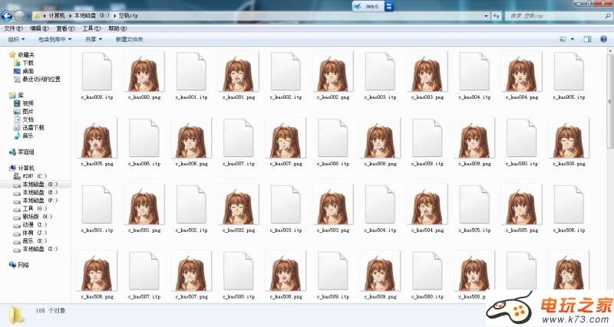The image size is (614, 327).
Task: Open the 工具(T) menu
Action: pyautogui.click(x=91, y=28)
